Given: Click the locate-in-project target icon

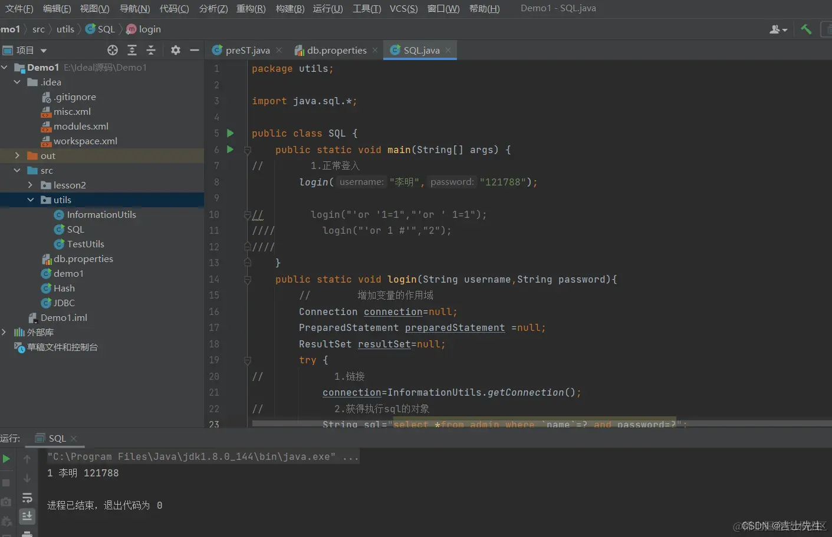Looking at the screenshot, I should click(x=113, y=50).
